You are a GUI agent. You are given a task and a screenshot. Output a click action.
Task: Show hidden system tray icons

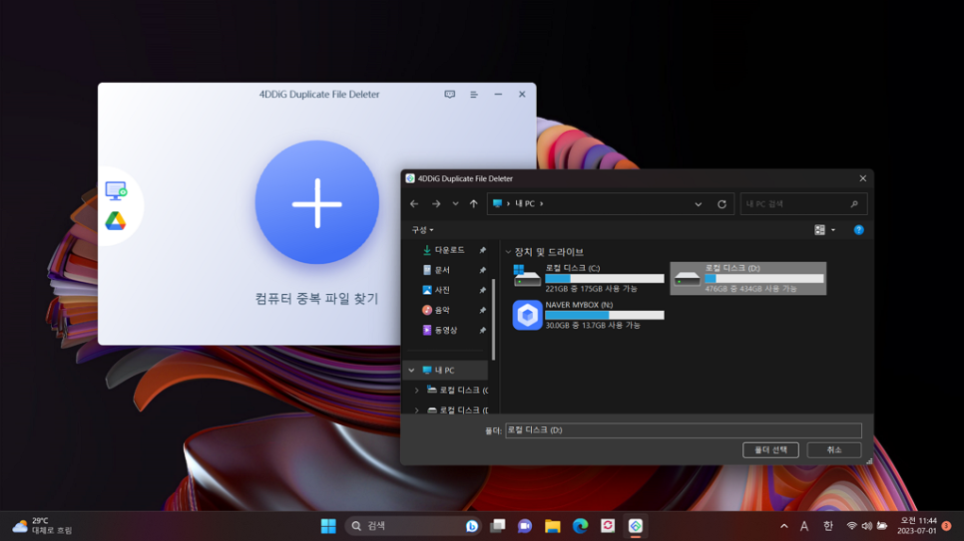(x=783, y=526)
